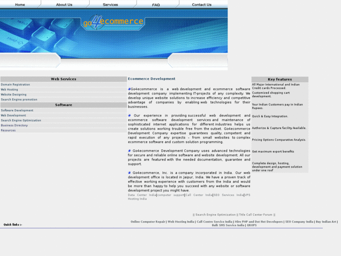341x256 pixels.
Task: Click 'Your Indian Customers pay in Indian Rupees' text
Action: click(277, 106)
